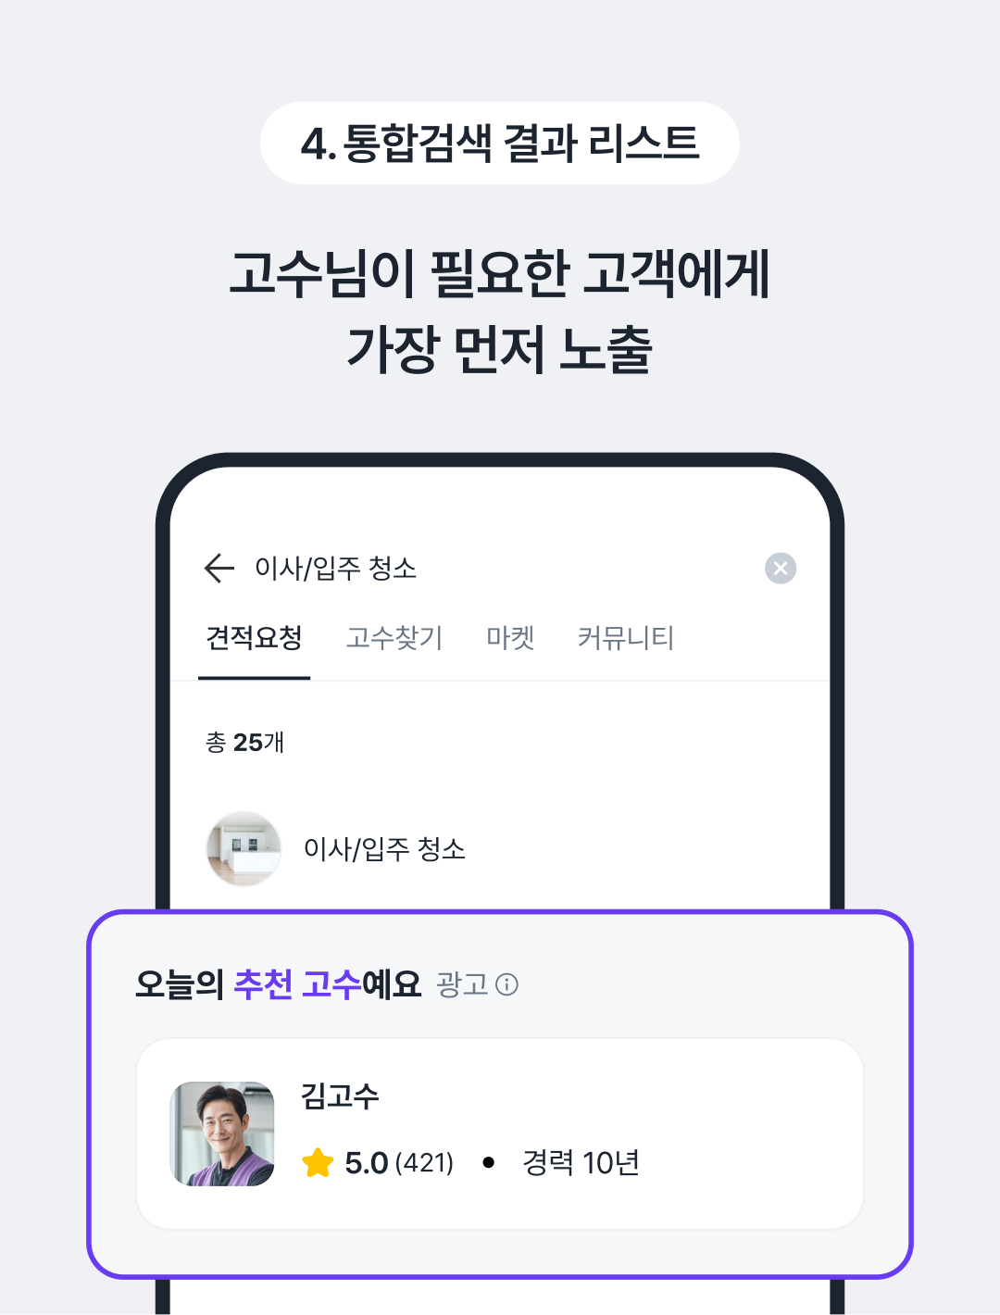Clear the search with the X icon
This screenshot has width=1000, height=1315.
781,568
